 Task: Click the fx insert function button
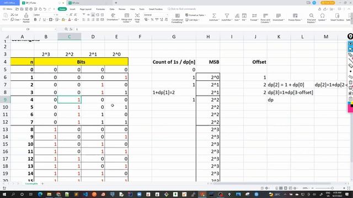tap(71, 29)
